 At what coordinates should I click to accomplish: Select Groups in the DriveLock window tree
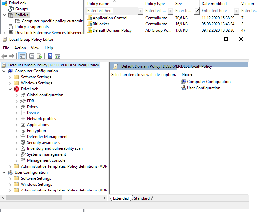click(22, 9)
